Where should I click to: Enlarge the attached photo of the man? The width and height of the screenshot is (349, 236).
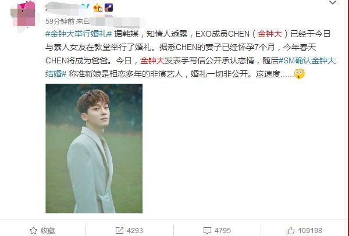point(94,148)
